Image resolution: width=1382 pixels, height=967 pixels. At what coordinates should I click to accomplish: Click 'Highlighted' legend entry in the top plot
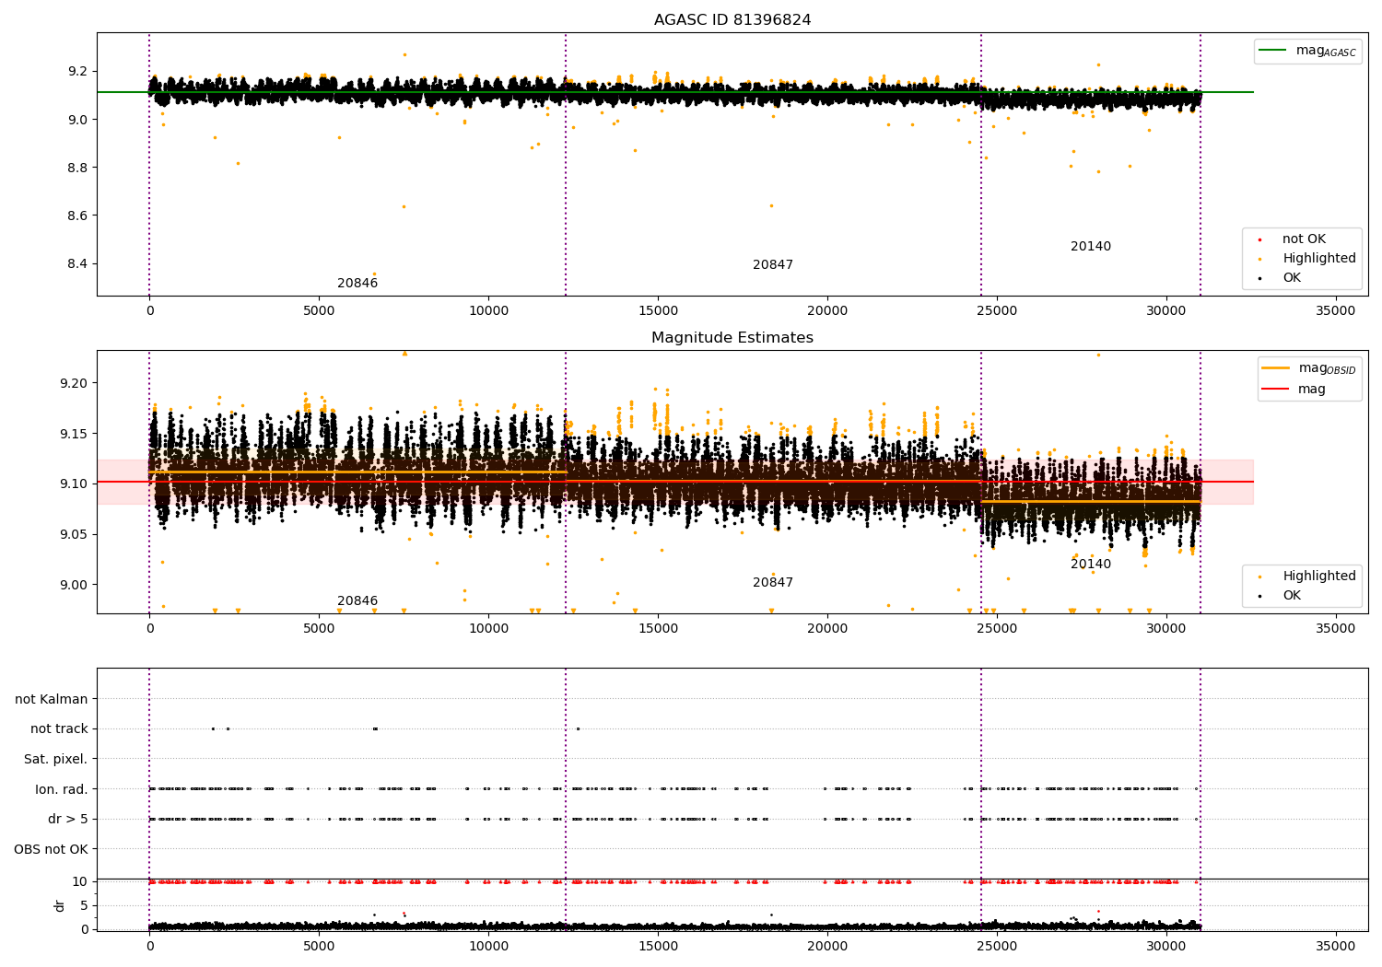1309,258
